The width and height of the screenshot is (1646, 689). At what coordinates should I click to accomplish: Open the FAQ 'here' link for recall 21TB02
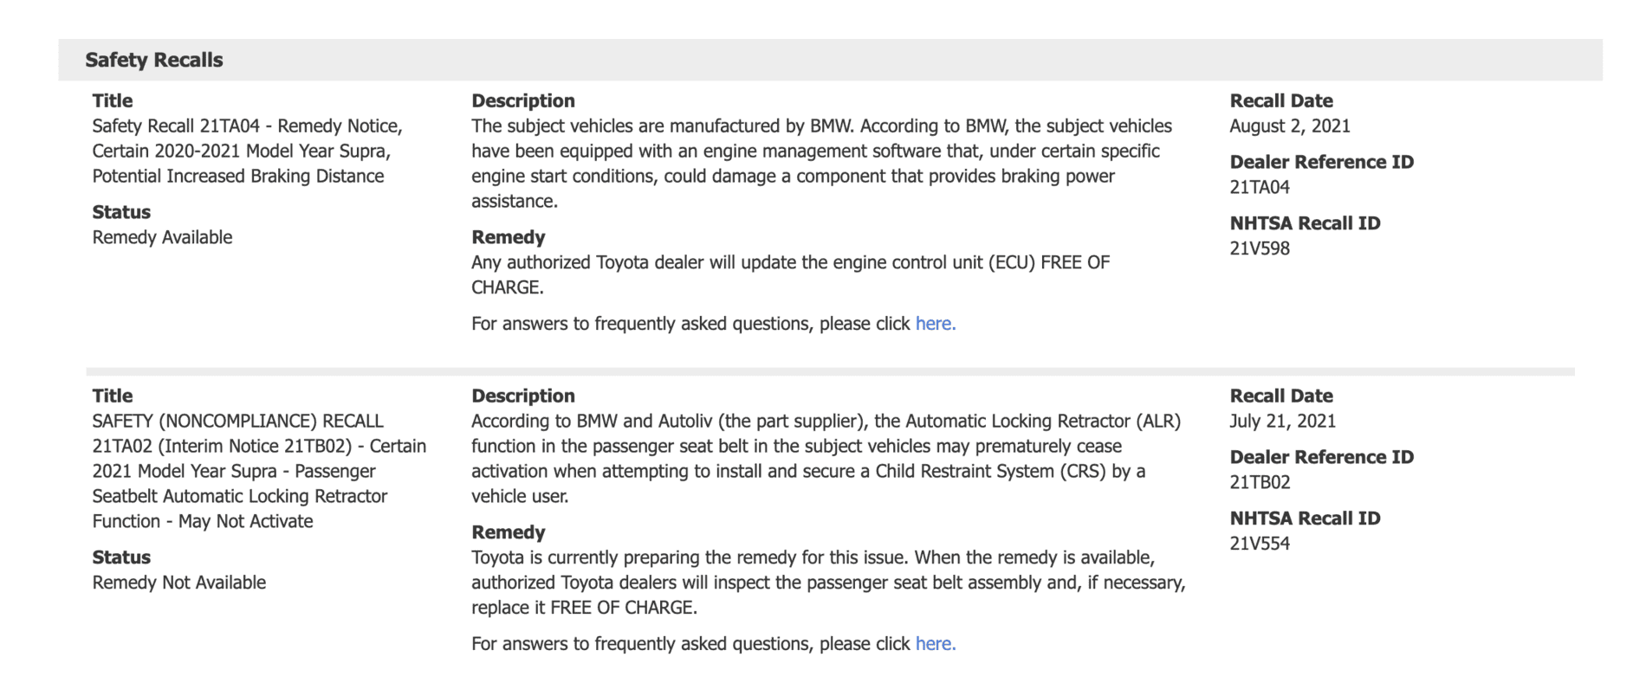click(x=936, y=644)
